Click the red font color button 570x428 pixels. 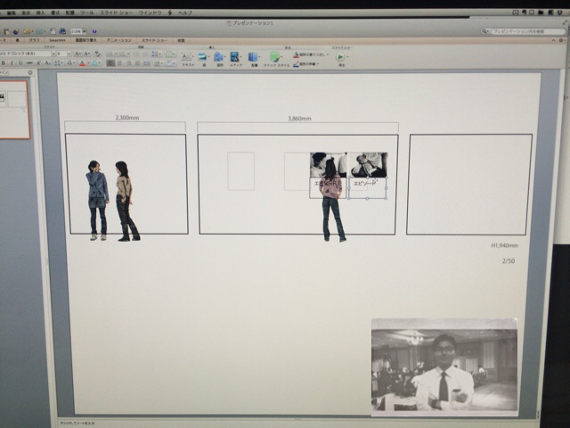coord(81,63)
